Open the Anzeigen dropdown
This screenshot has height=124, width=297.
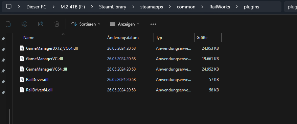[124, 24]
